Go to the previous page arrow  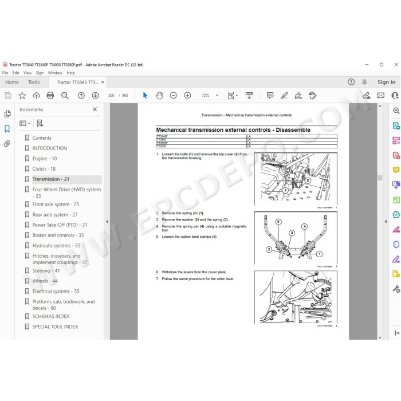pyautogui.click(x=81, y=96)
